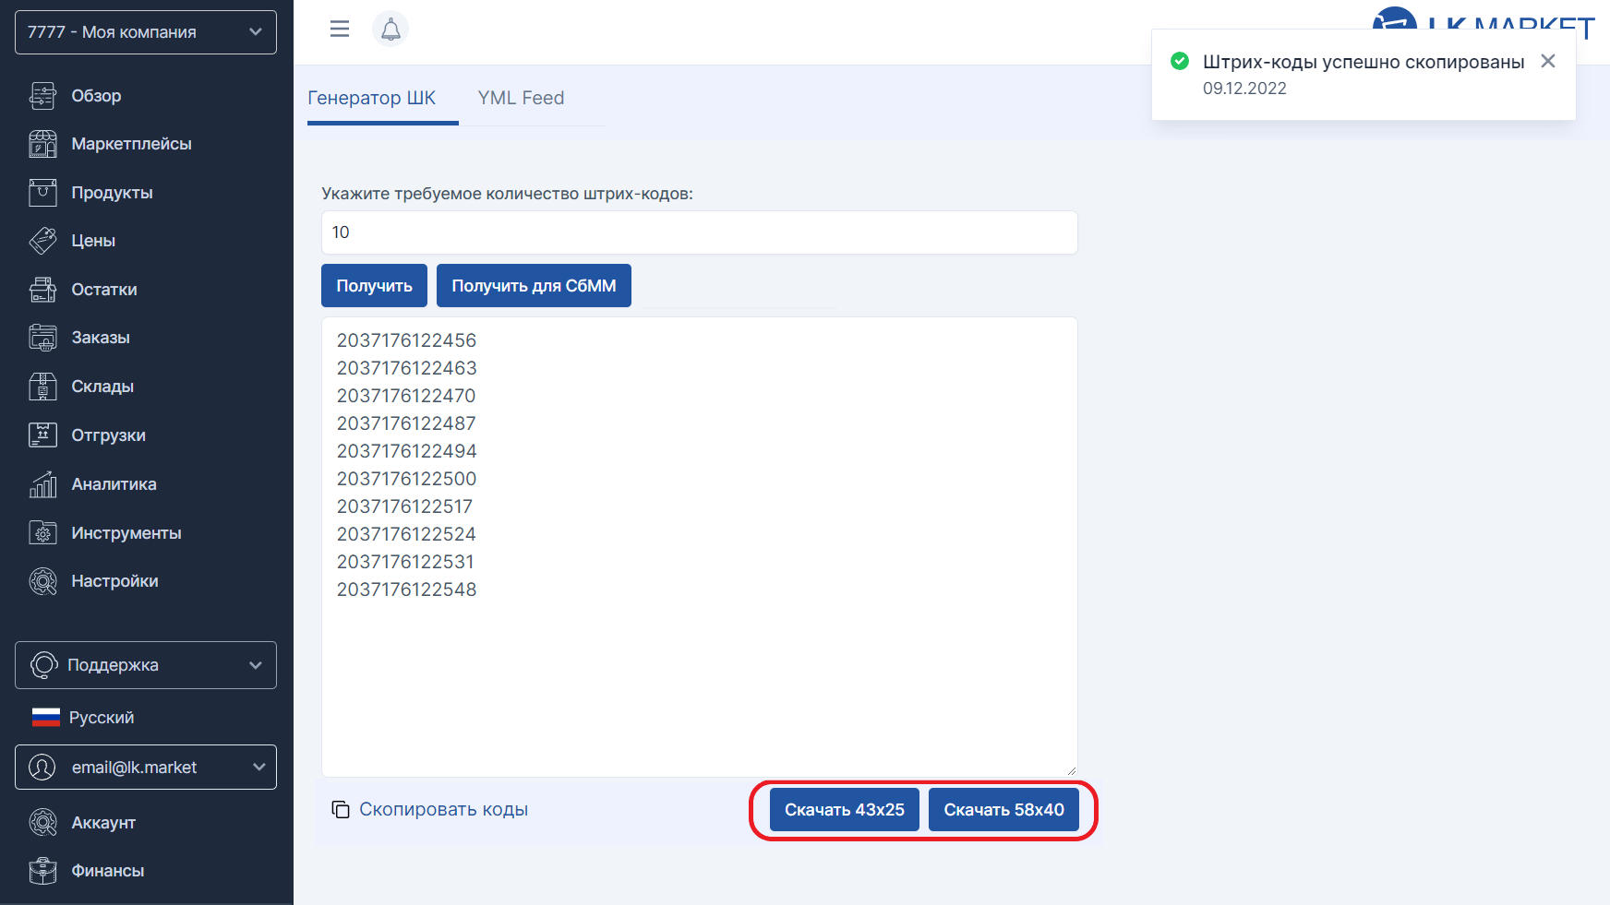
Task: Click the Настройки gear icon
Action: [x=42, y=581]
